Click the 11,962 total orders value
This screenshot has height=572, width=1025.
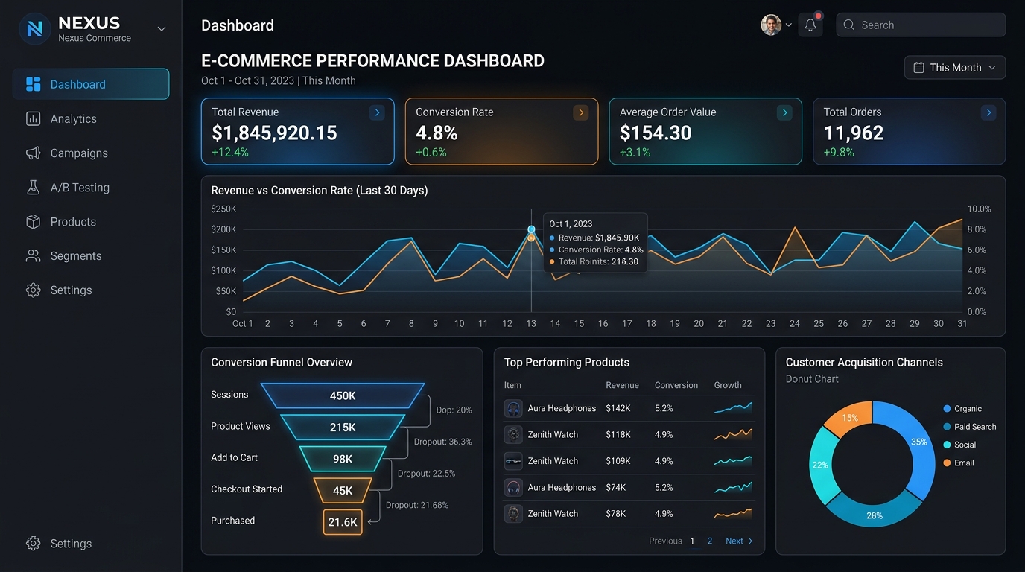854,133
